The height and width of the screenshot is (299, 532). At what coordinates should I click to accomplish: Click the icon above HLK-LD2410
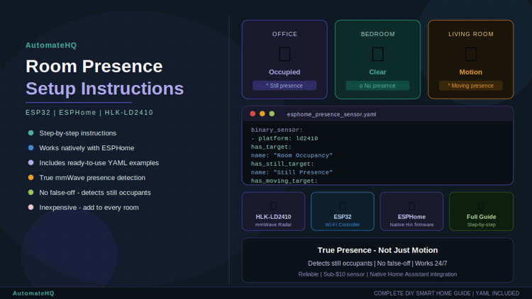click(274, 205)
